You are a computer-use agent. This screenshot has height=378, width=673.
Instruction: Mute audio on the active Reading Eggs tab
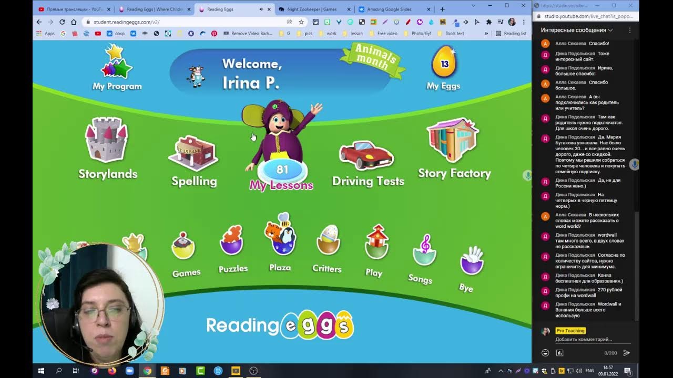click(x=261, y=9)
